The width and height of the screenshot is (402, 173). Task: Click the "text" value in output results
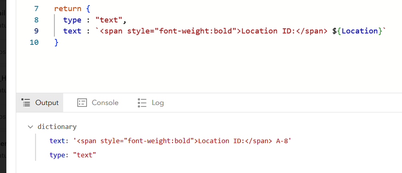85,155
